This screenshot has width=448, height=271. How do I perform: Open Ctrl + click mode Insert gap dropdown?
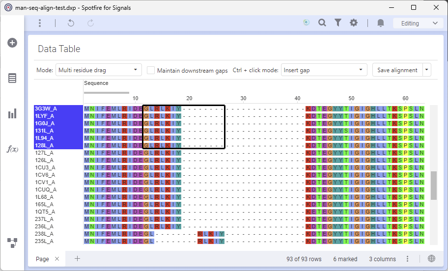click(324, 70)
